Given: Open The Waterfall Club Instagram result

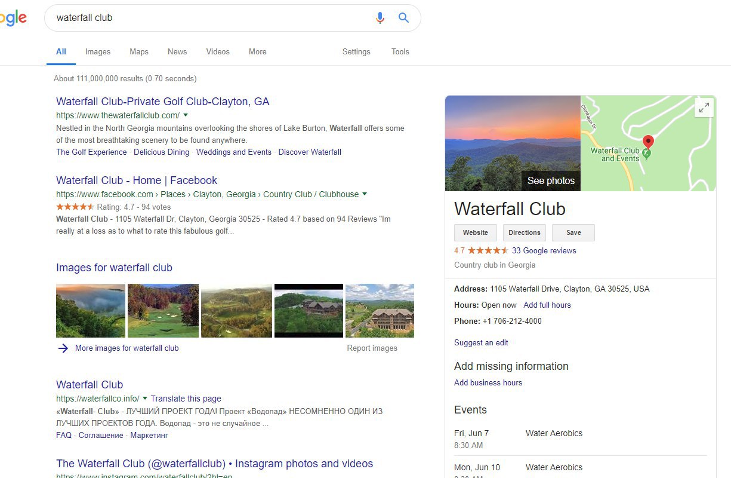Looking at the screenshot, I should coord(215,464).
